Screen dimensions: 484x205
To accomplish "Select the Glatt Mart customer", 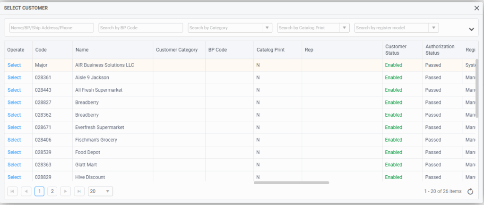I will (x=14, y=165).
